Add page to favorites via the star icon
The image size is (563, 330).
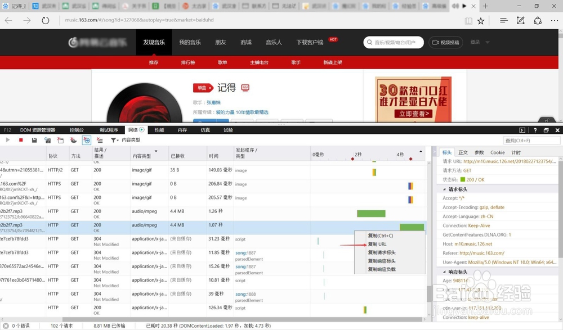pos(481,21)
